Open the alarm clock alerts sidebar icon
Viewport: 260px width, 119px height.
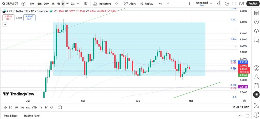pos(256,22)
